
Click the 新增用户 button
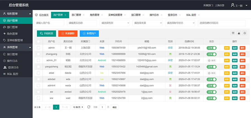(x=89, y=33)
